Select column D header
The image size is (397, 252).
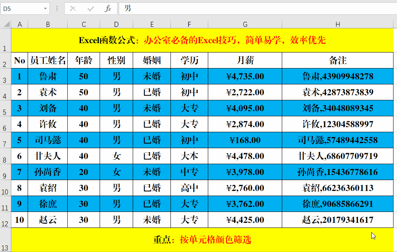tap(116, 24)
